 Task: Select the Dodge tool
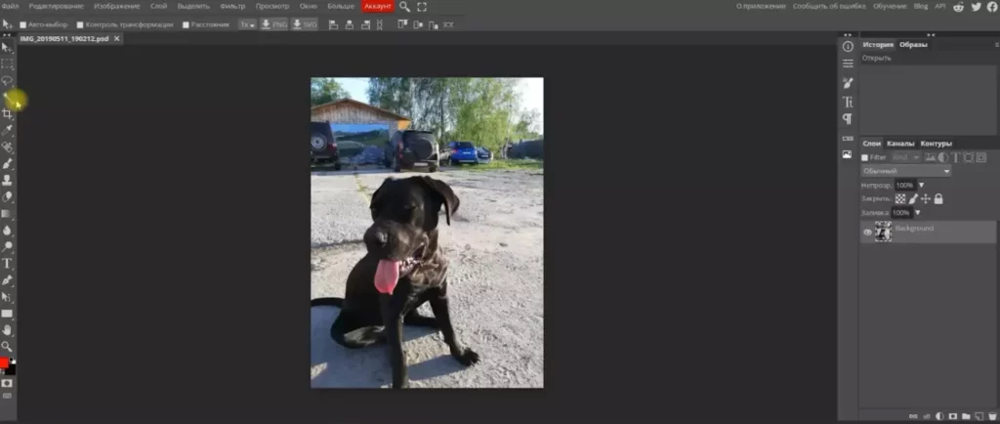(x=7, y=247)
